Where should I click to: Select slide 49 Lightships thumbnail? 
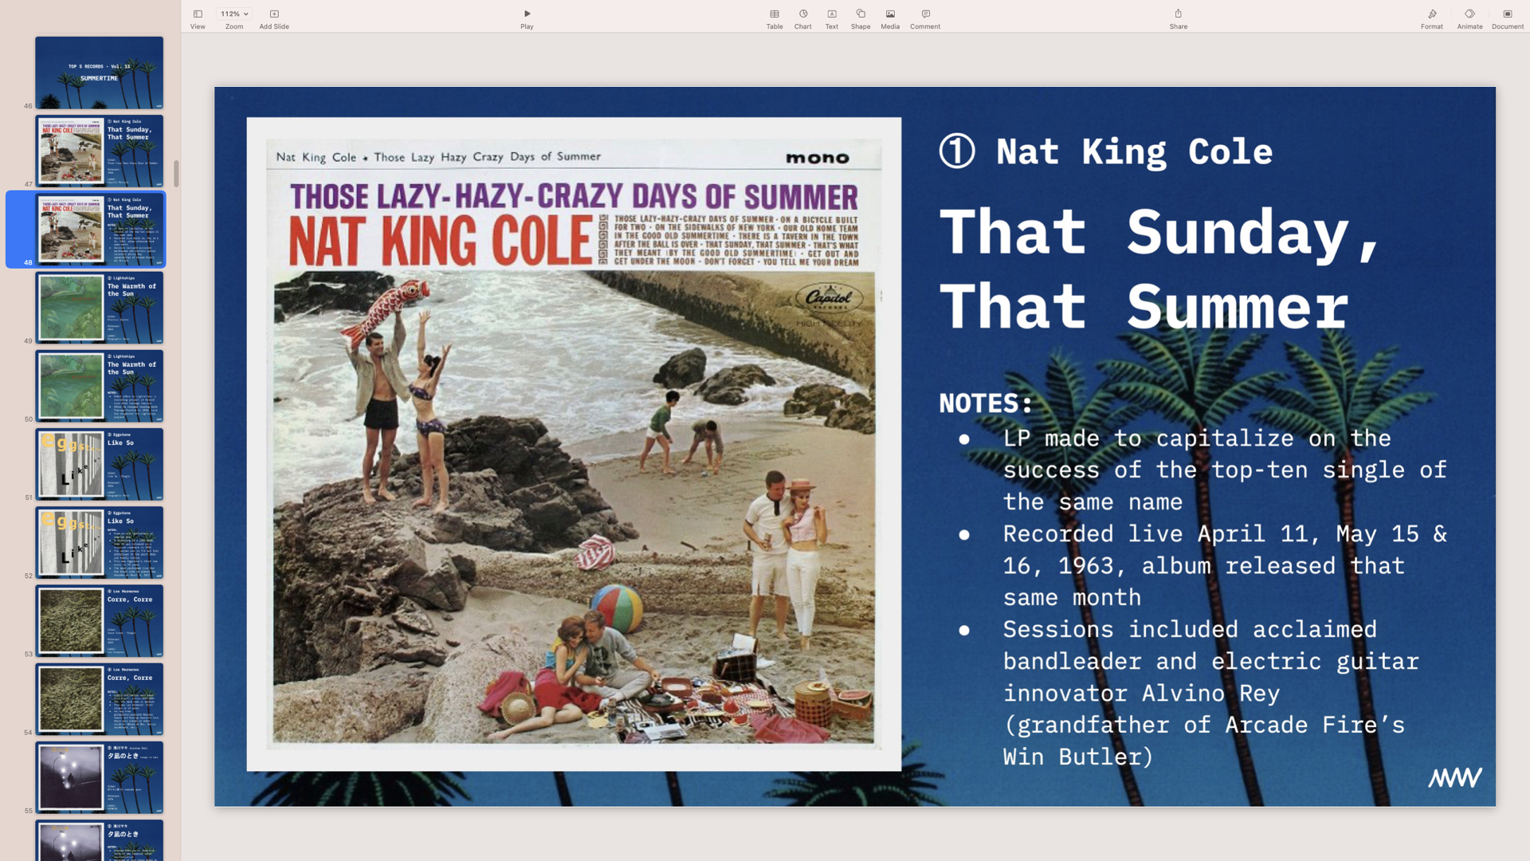(x=99, y=308)
